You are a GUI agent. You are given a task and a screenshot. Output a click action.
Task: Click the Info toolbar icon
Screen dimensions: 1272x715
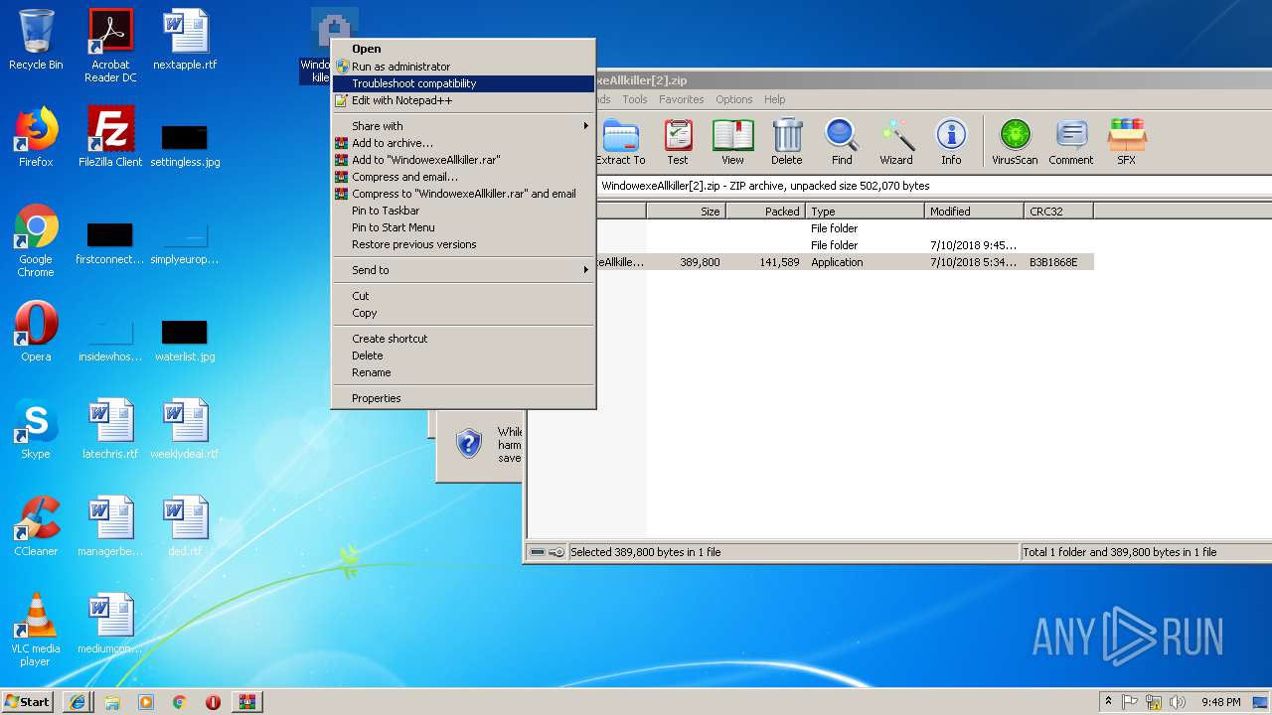pos(951,141)
